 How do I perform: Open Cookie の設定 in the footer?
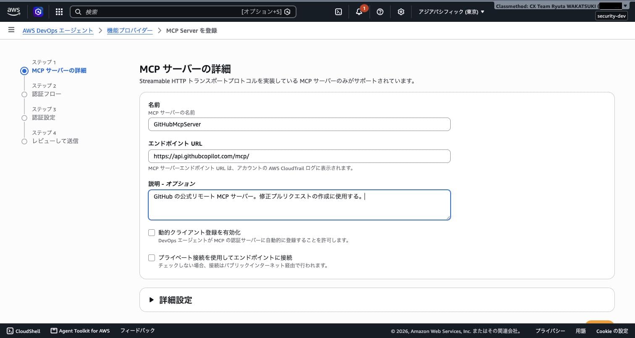(612, 331)
